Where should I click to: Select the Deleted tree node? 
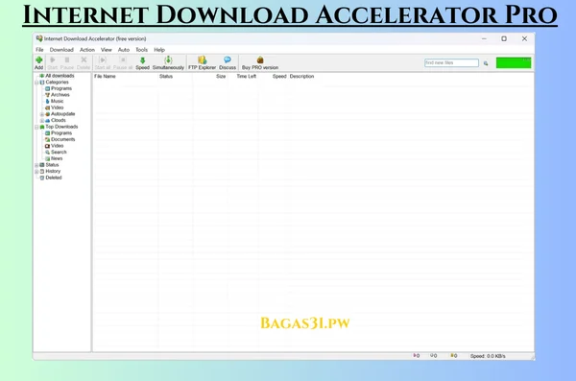click(x=53, y=178)
